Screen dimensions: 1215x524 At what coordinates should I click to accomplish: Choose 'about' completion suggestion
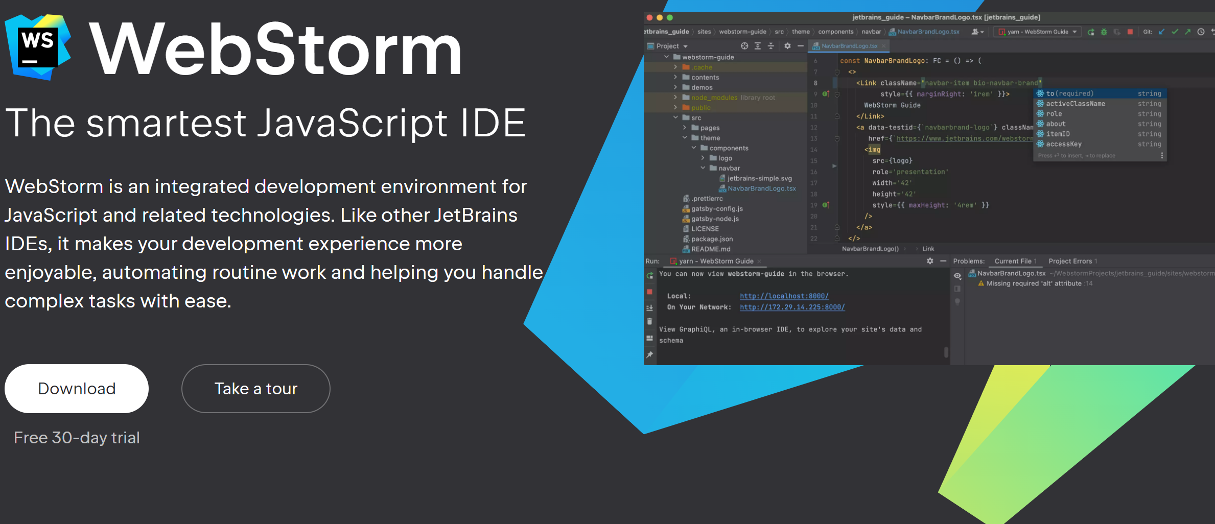[1100, 124]
